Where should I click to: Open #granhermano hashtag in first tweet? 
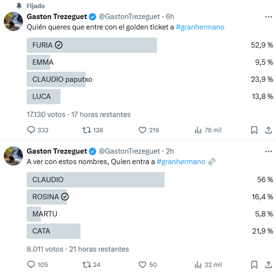pyautogui.click(x=200, y=28)
